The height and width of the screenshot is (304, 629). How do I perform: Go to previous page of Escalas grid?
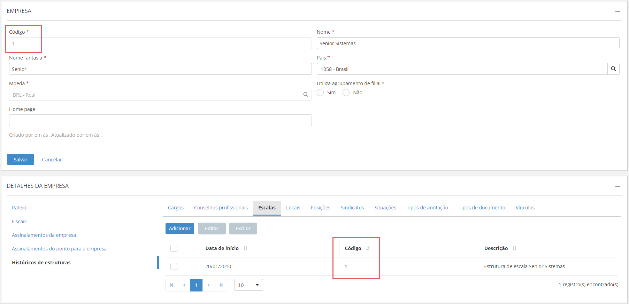coord(184,285)
